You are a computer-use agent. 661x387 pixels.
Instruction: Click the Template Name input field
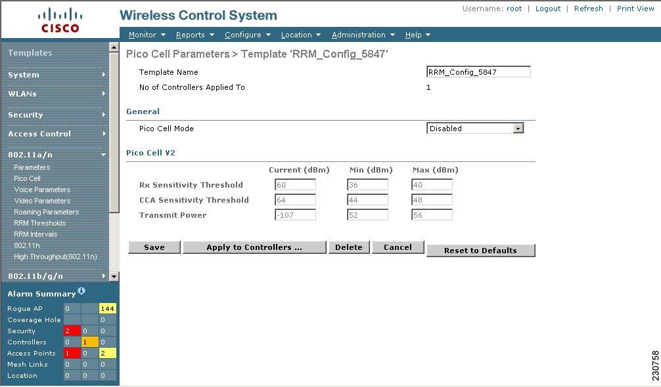(478, 72)
